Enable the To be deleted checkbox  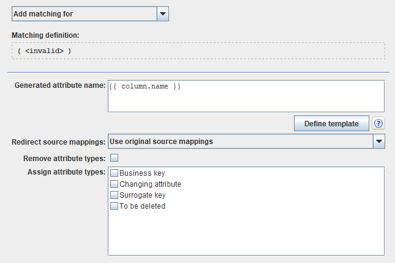(x=115, y=206)
